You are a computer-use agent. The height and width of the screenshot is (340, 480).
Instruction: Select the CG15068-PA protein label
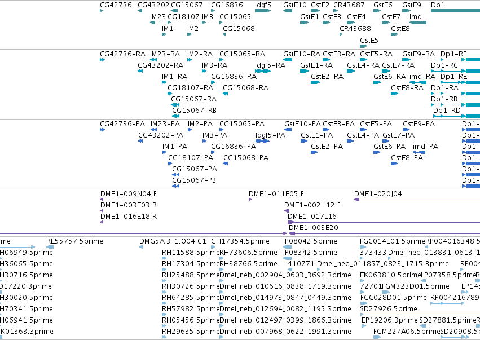(x=246, y=158)
